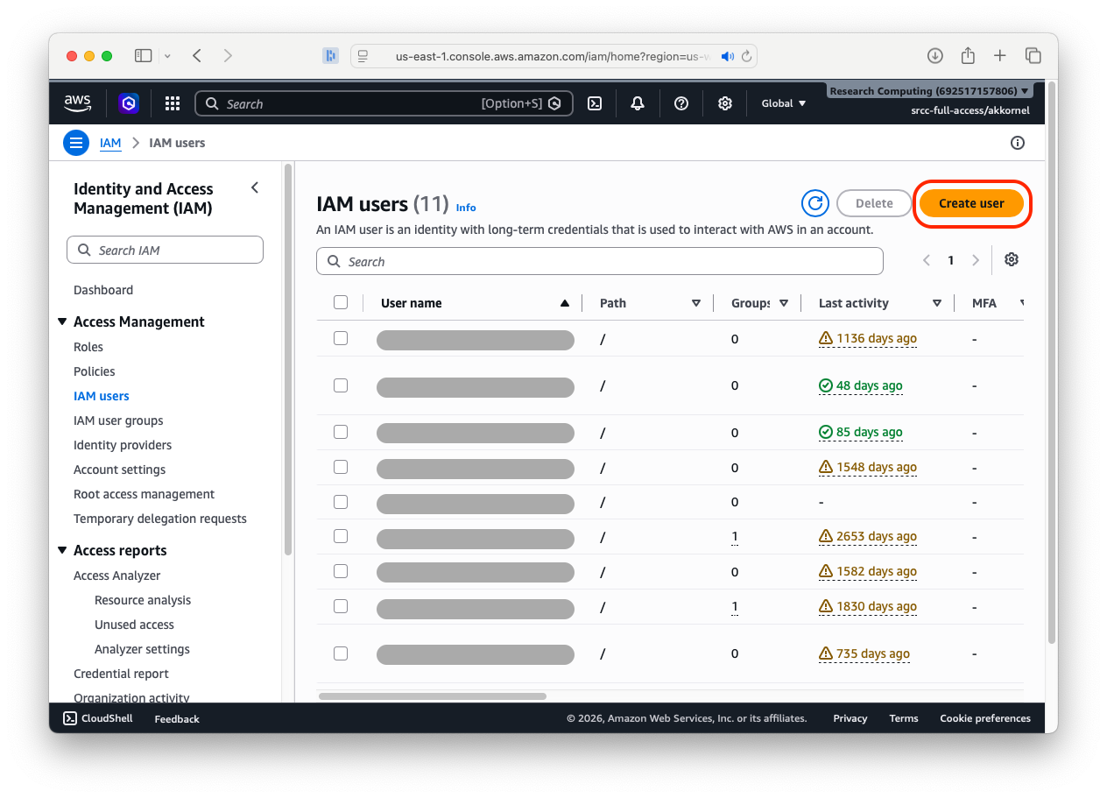Open Safari share icon
Screen dimensions: 1107x798
coord(968,55)
